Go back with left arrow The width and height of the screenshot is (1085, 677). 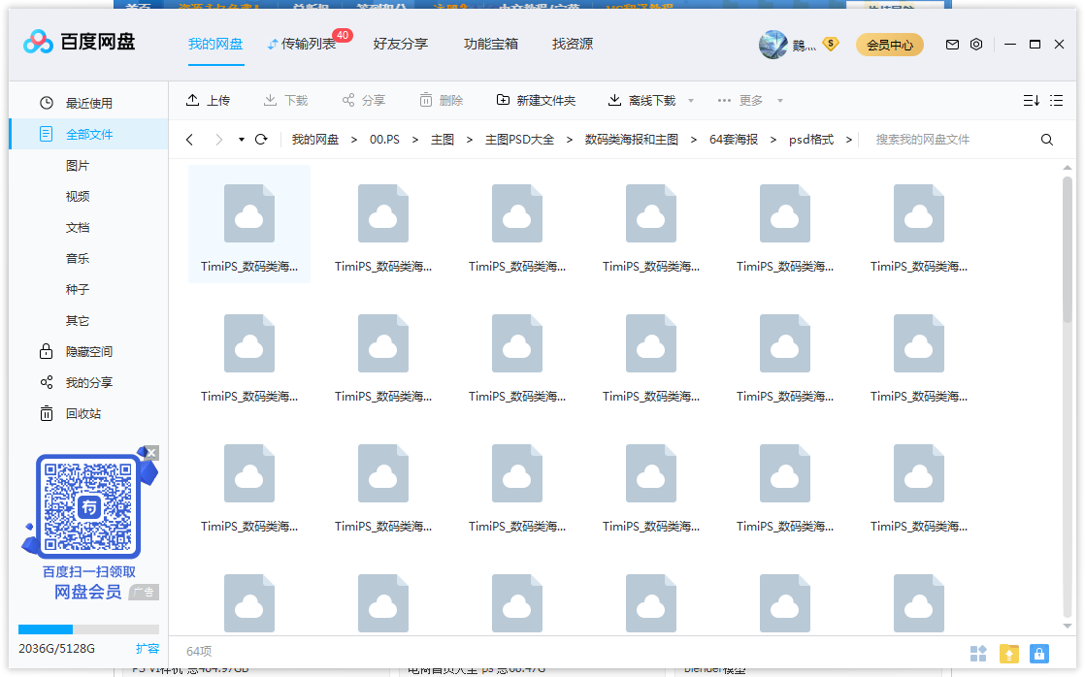(x=189, y=140)
